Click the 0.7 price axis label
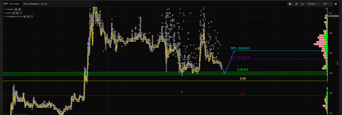342x115 pixels. point(331,13)
